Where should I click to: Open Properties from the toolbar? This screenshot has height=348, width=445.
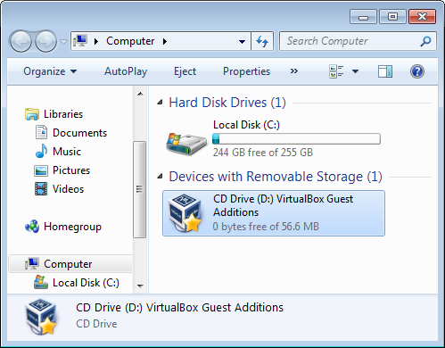(x=246, y=71)
